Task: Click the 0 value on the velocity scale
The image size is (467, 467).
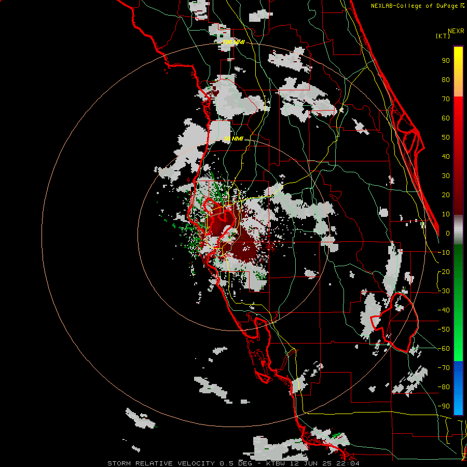Action: pos(448,233)
